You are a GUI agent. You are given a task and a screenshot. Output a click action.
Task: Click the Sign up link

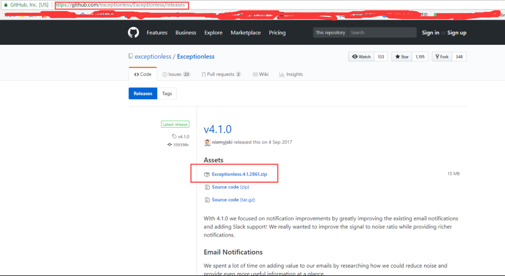(457, 32)
